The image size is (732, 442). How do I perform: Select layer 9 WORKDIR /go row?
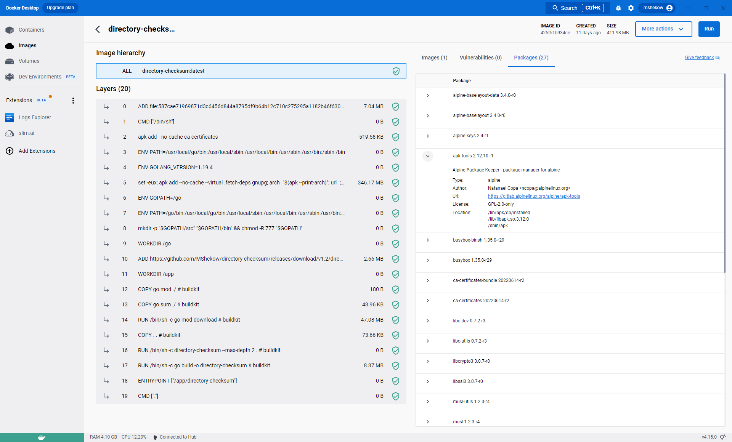pyautogui.click(x=251, y=243)
